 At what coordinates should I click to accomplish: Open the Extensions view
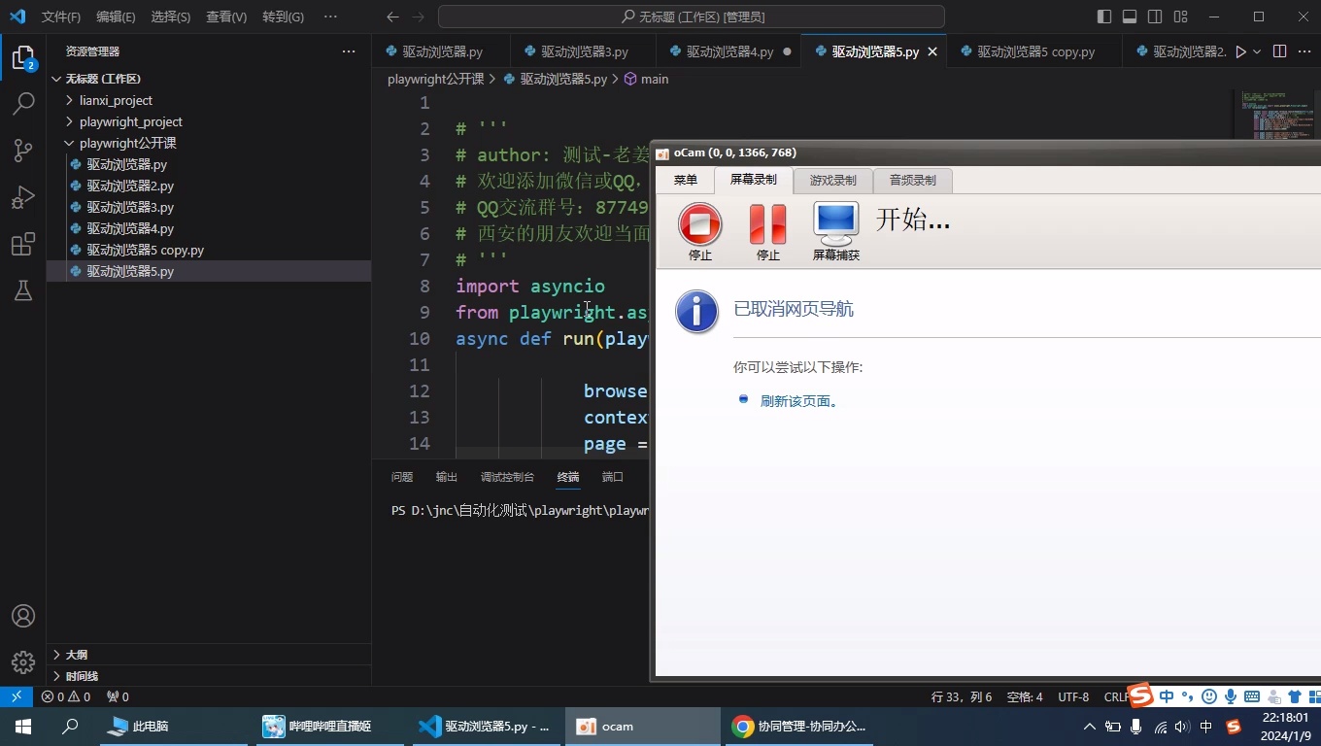point(21,245)
